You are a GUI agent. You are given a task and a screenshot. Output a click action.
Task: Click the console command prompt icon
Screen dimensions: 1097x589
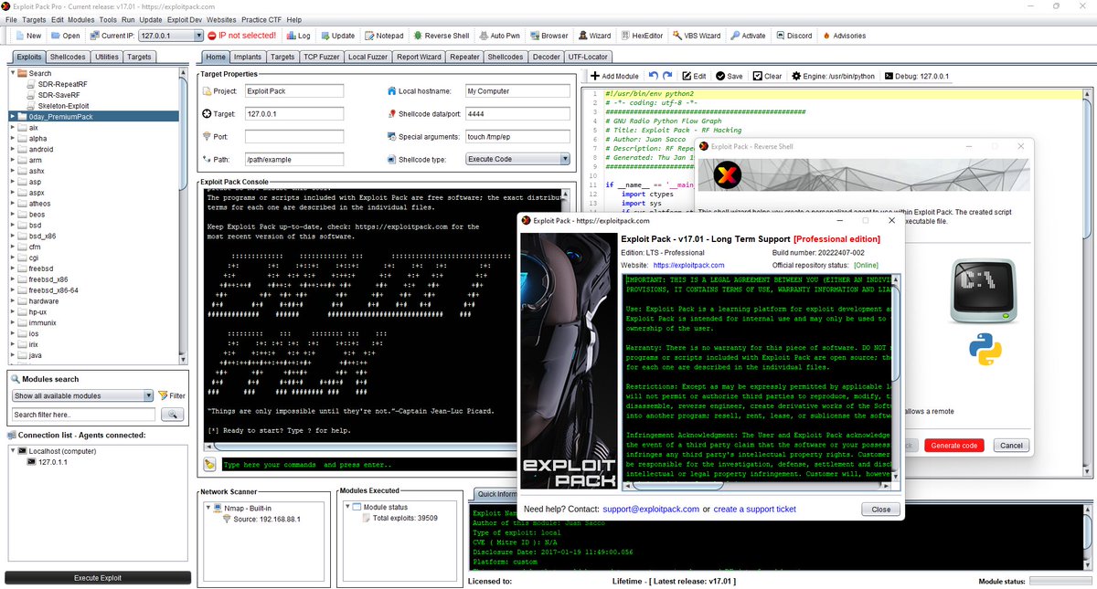[x=210, y=464]
